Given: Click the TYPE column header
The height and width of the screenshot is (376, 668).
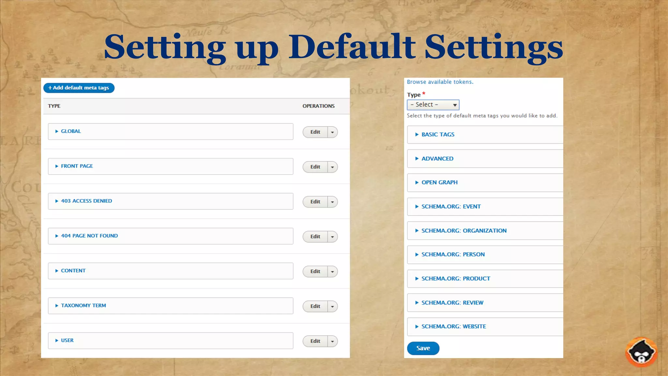Looking at the screenshot, I should click(54, 106).
